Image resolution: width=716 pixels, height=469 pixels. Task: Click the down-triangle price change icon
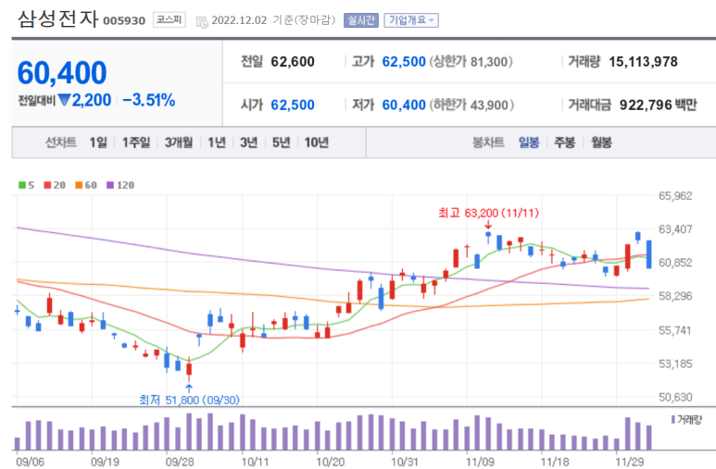coord(64,100)
